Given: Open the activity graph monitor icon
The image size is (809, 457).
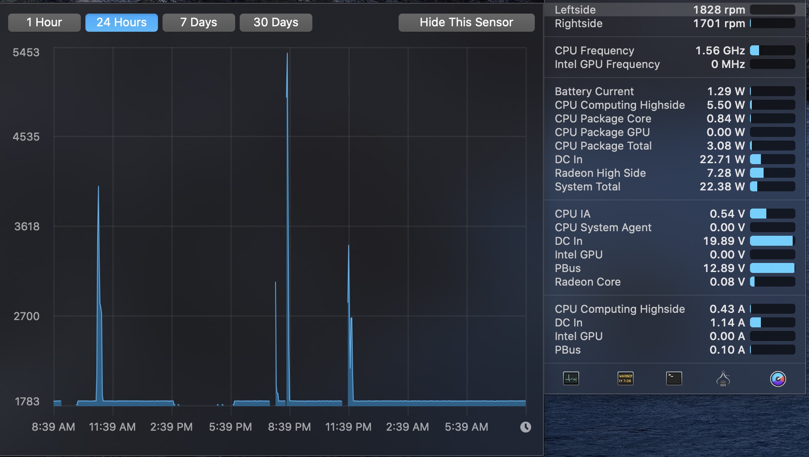Looking at the screenshot, I should pyautogui.click(x=571, y=379).
